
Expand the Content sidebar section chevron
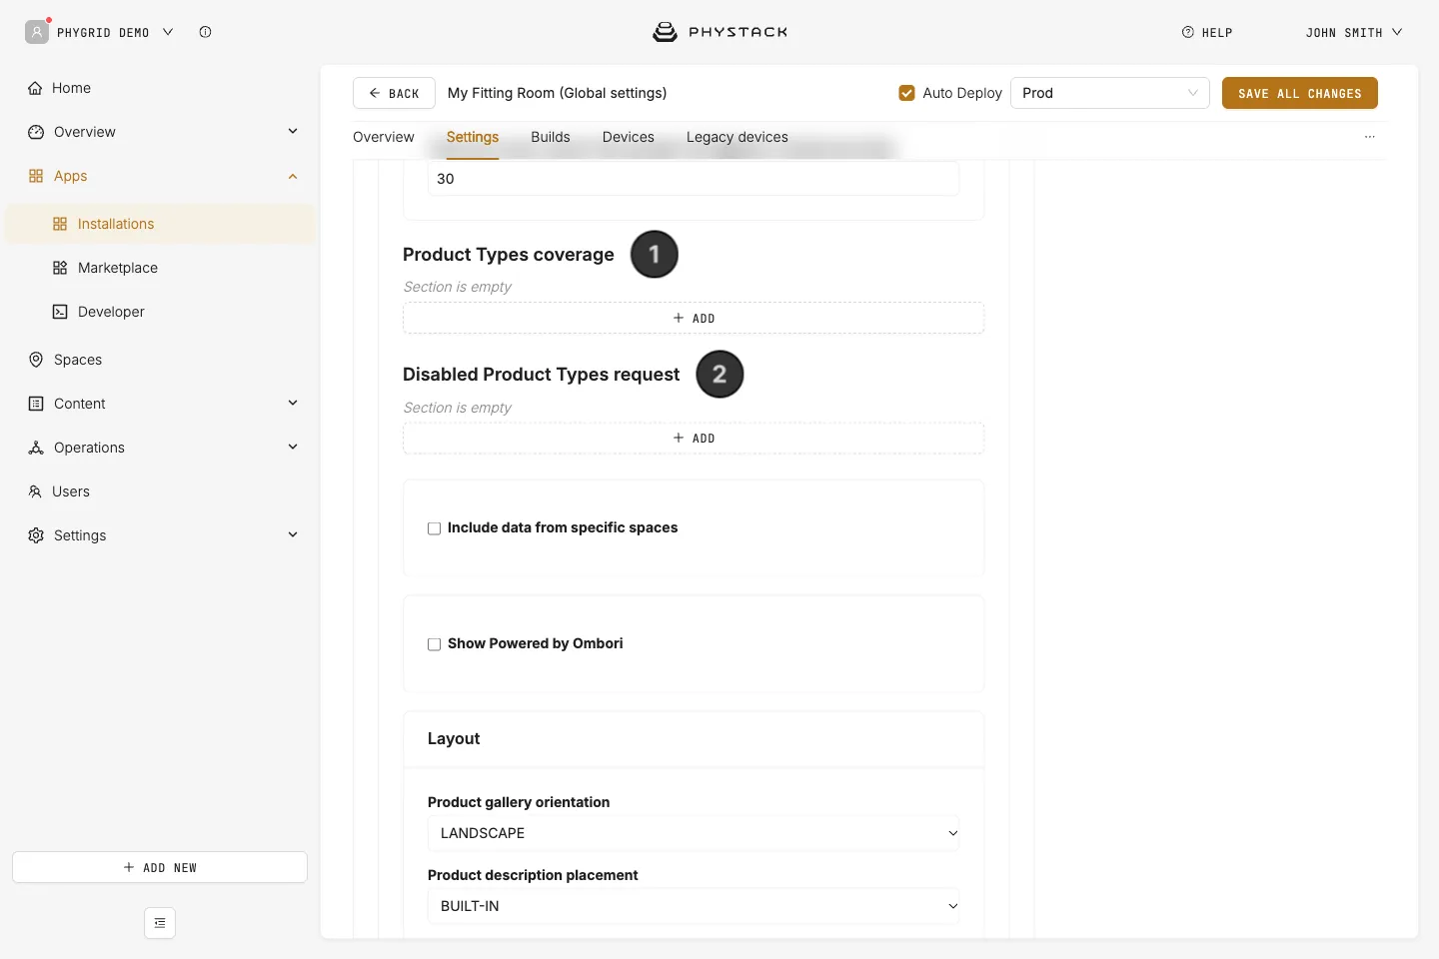tap(293, 403)
